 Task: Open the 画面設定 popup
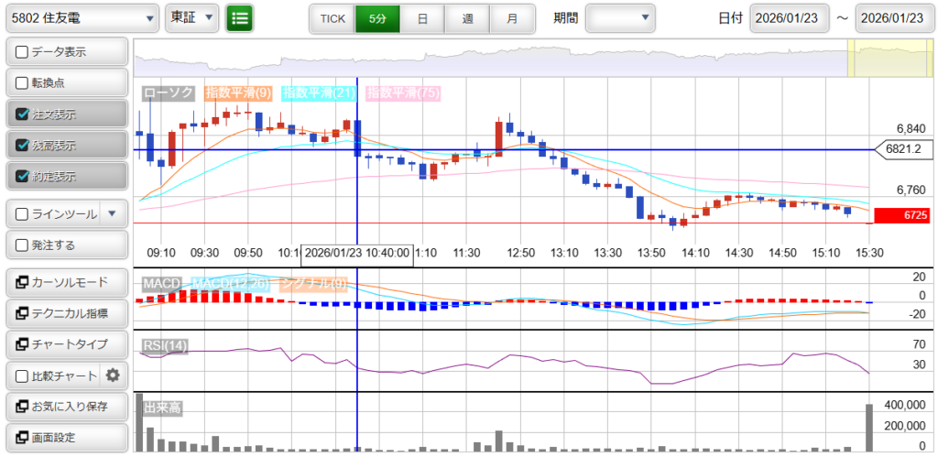coord(66,438)
